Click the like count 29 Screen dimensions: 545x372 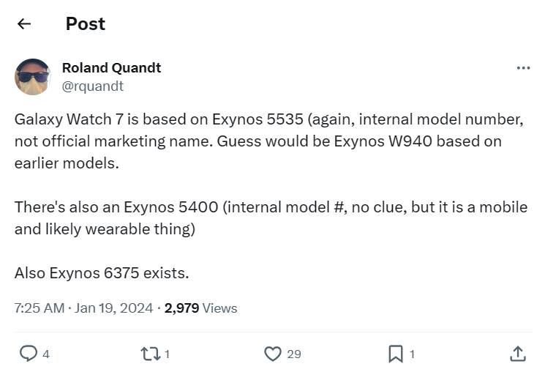[x=293, y=354]
